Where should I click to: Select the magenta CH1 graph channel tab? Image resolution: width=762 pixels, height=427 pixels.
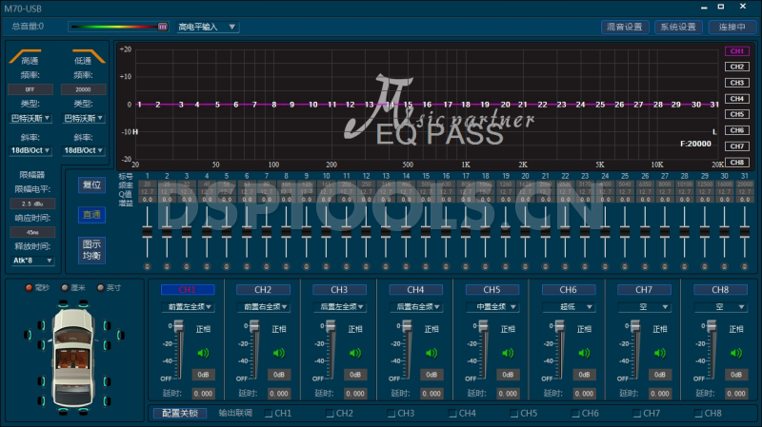point(736,51)
